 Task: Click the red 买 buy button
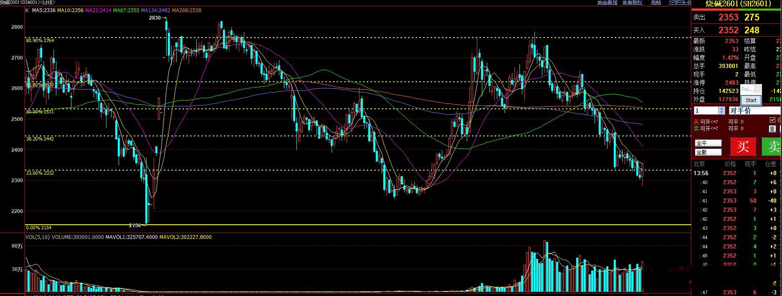click(743, 147)
